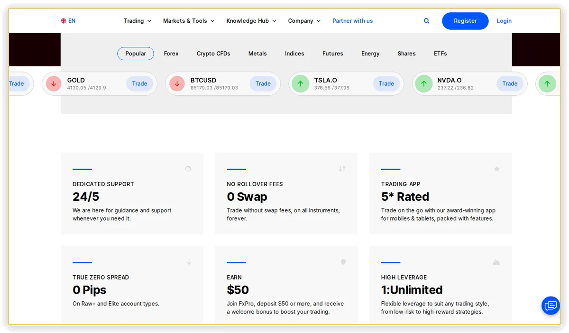Switch to the ETFs tab

[441, 54]
